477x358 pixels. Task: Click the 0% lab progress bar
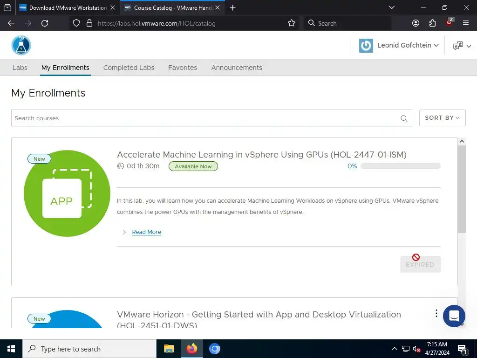pyautogui.click(x=400, y=166)
